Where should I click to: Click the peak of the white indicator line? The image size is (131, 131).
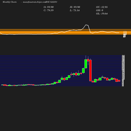point(86,25)
